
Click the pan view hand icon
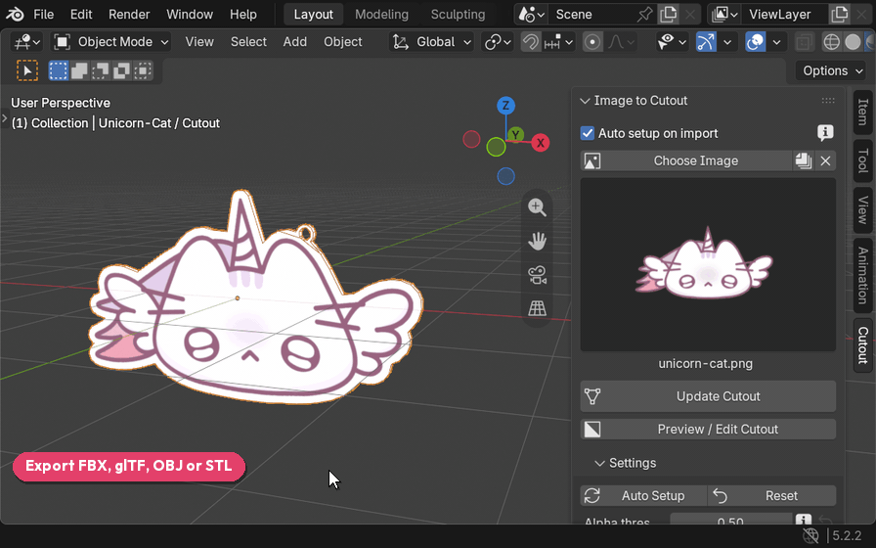click(537, 241)
